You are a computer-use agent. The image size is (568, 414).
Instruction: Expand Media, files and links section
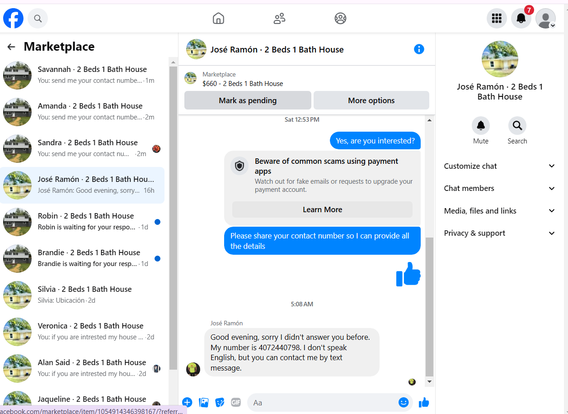click(x=500, y=211)
